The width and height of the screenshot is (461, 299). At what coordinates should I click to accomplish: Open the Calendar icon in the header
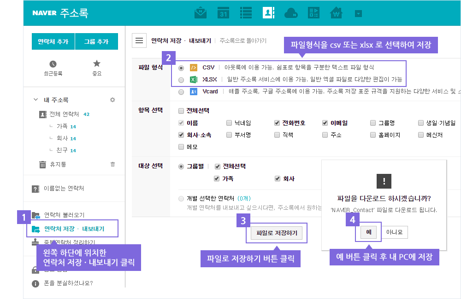click(223, 13)
